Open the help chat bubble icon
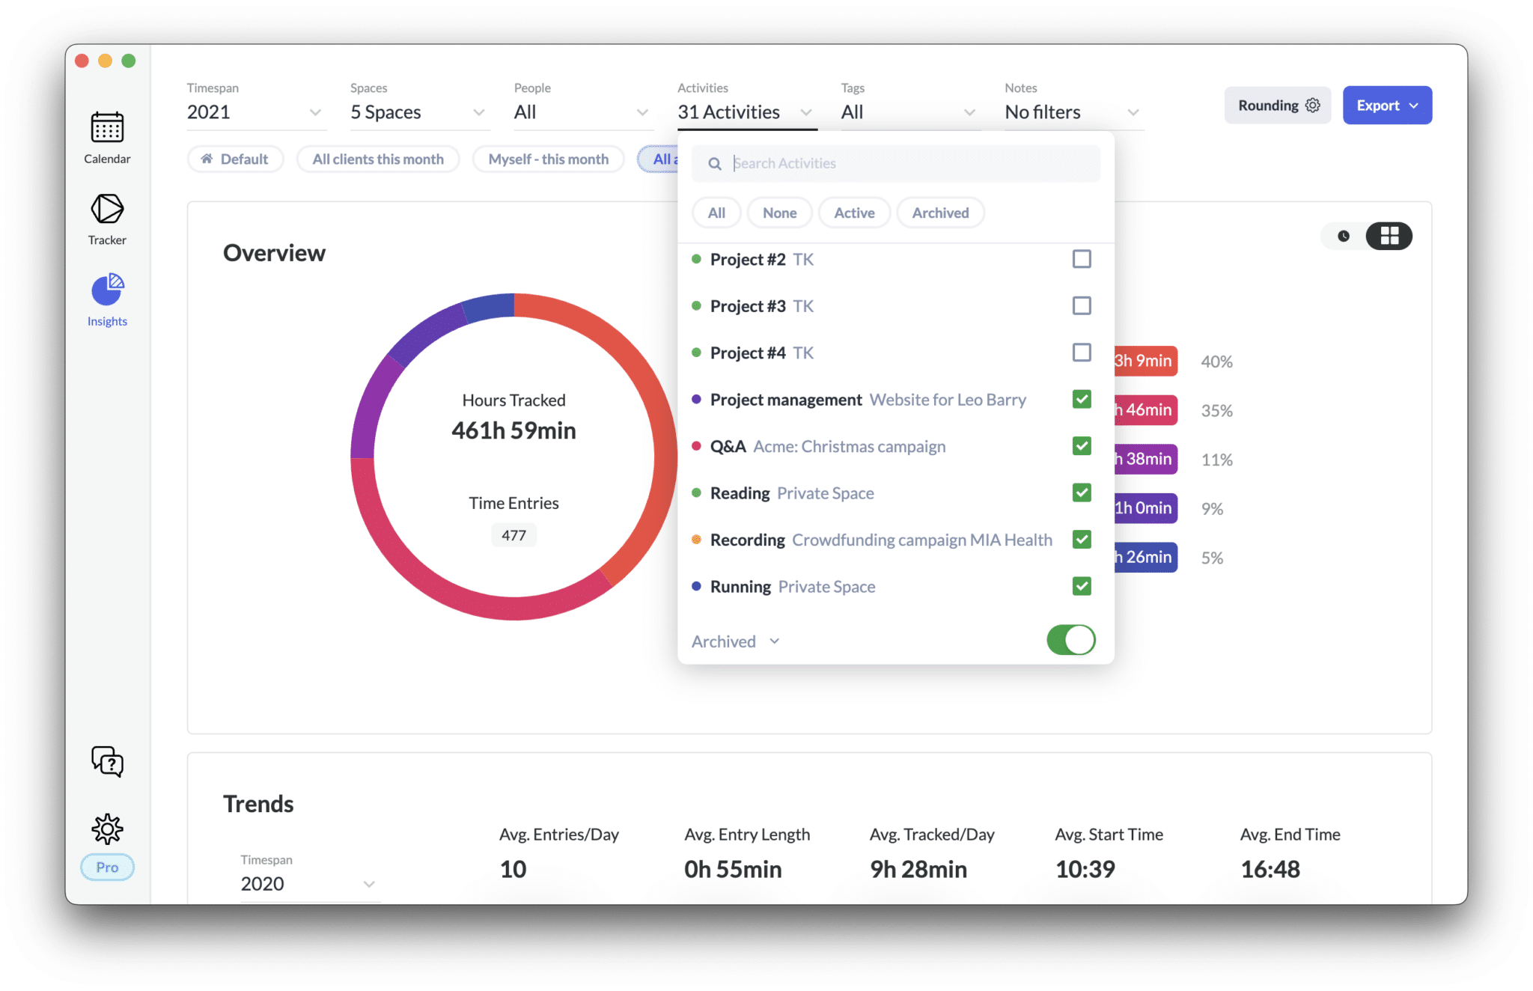The image size is (1533, 991). [107, 761]
